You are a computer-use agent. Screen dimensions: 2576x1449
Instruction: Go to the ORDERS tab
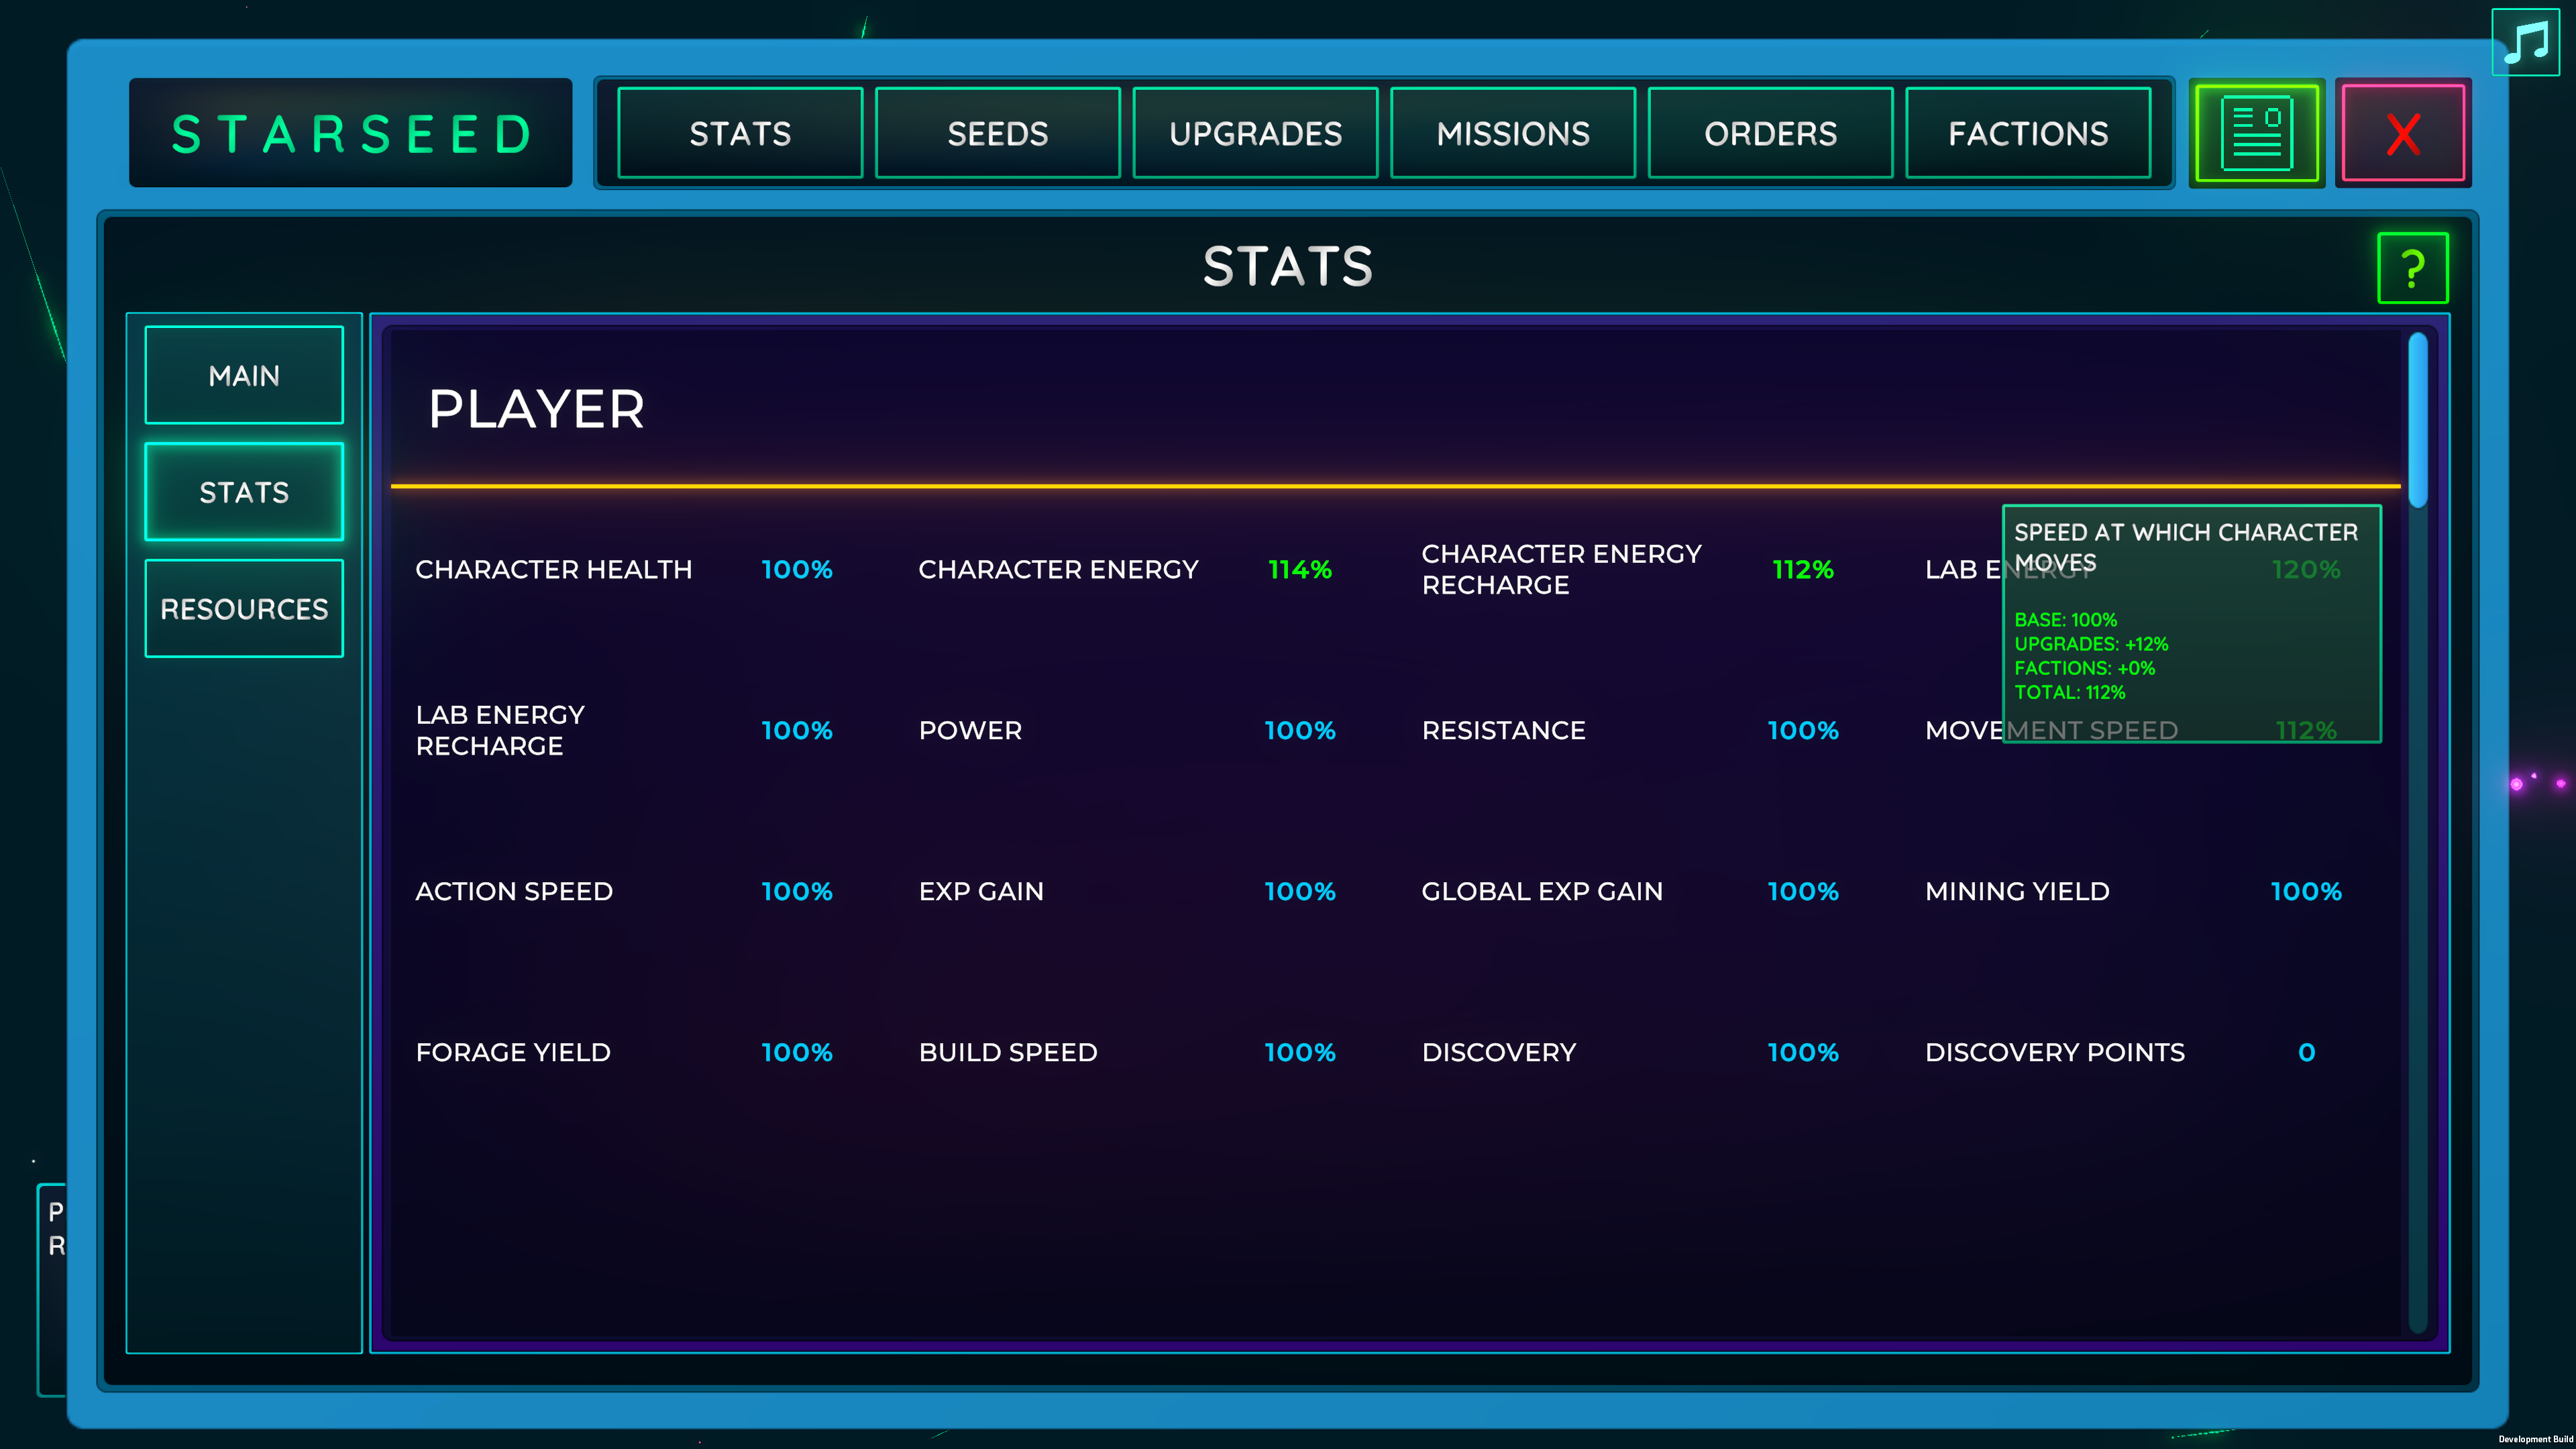[x=1770, y=133]
